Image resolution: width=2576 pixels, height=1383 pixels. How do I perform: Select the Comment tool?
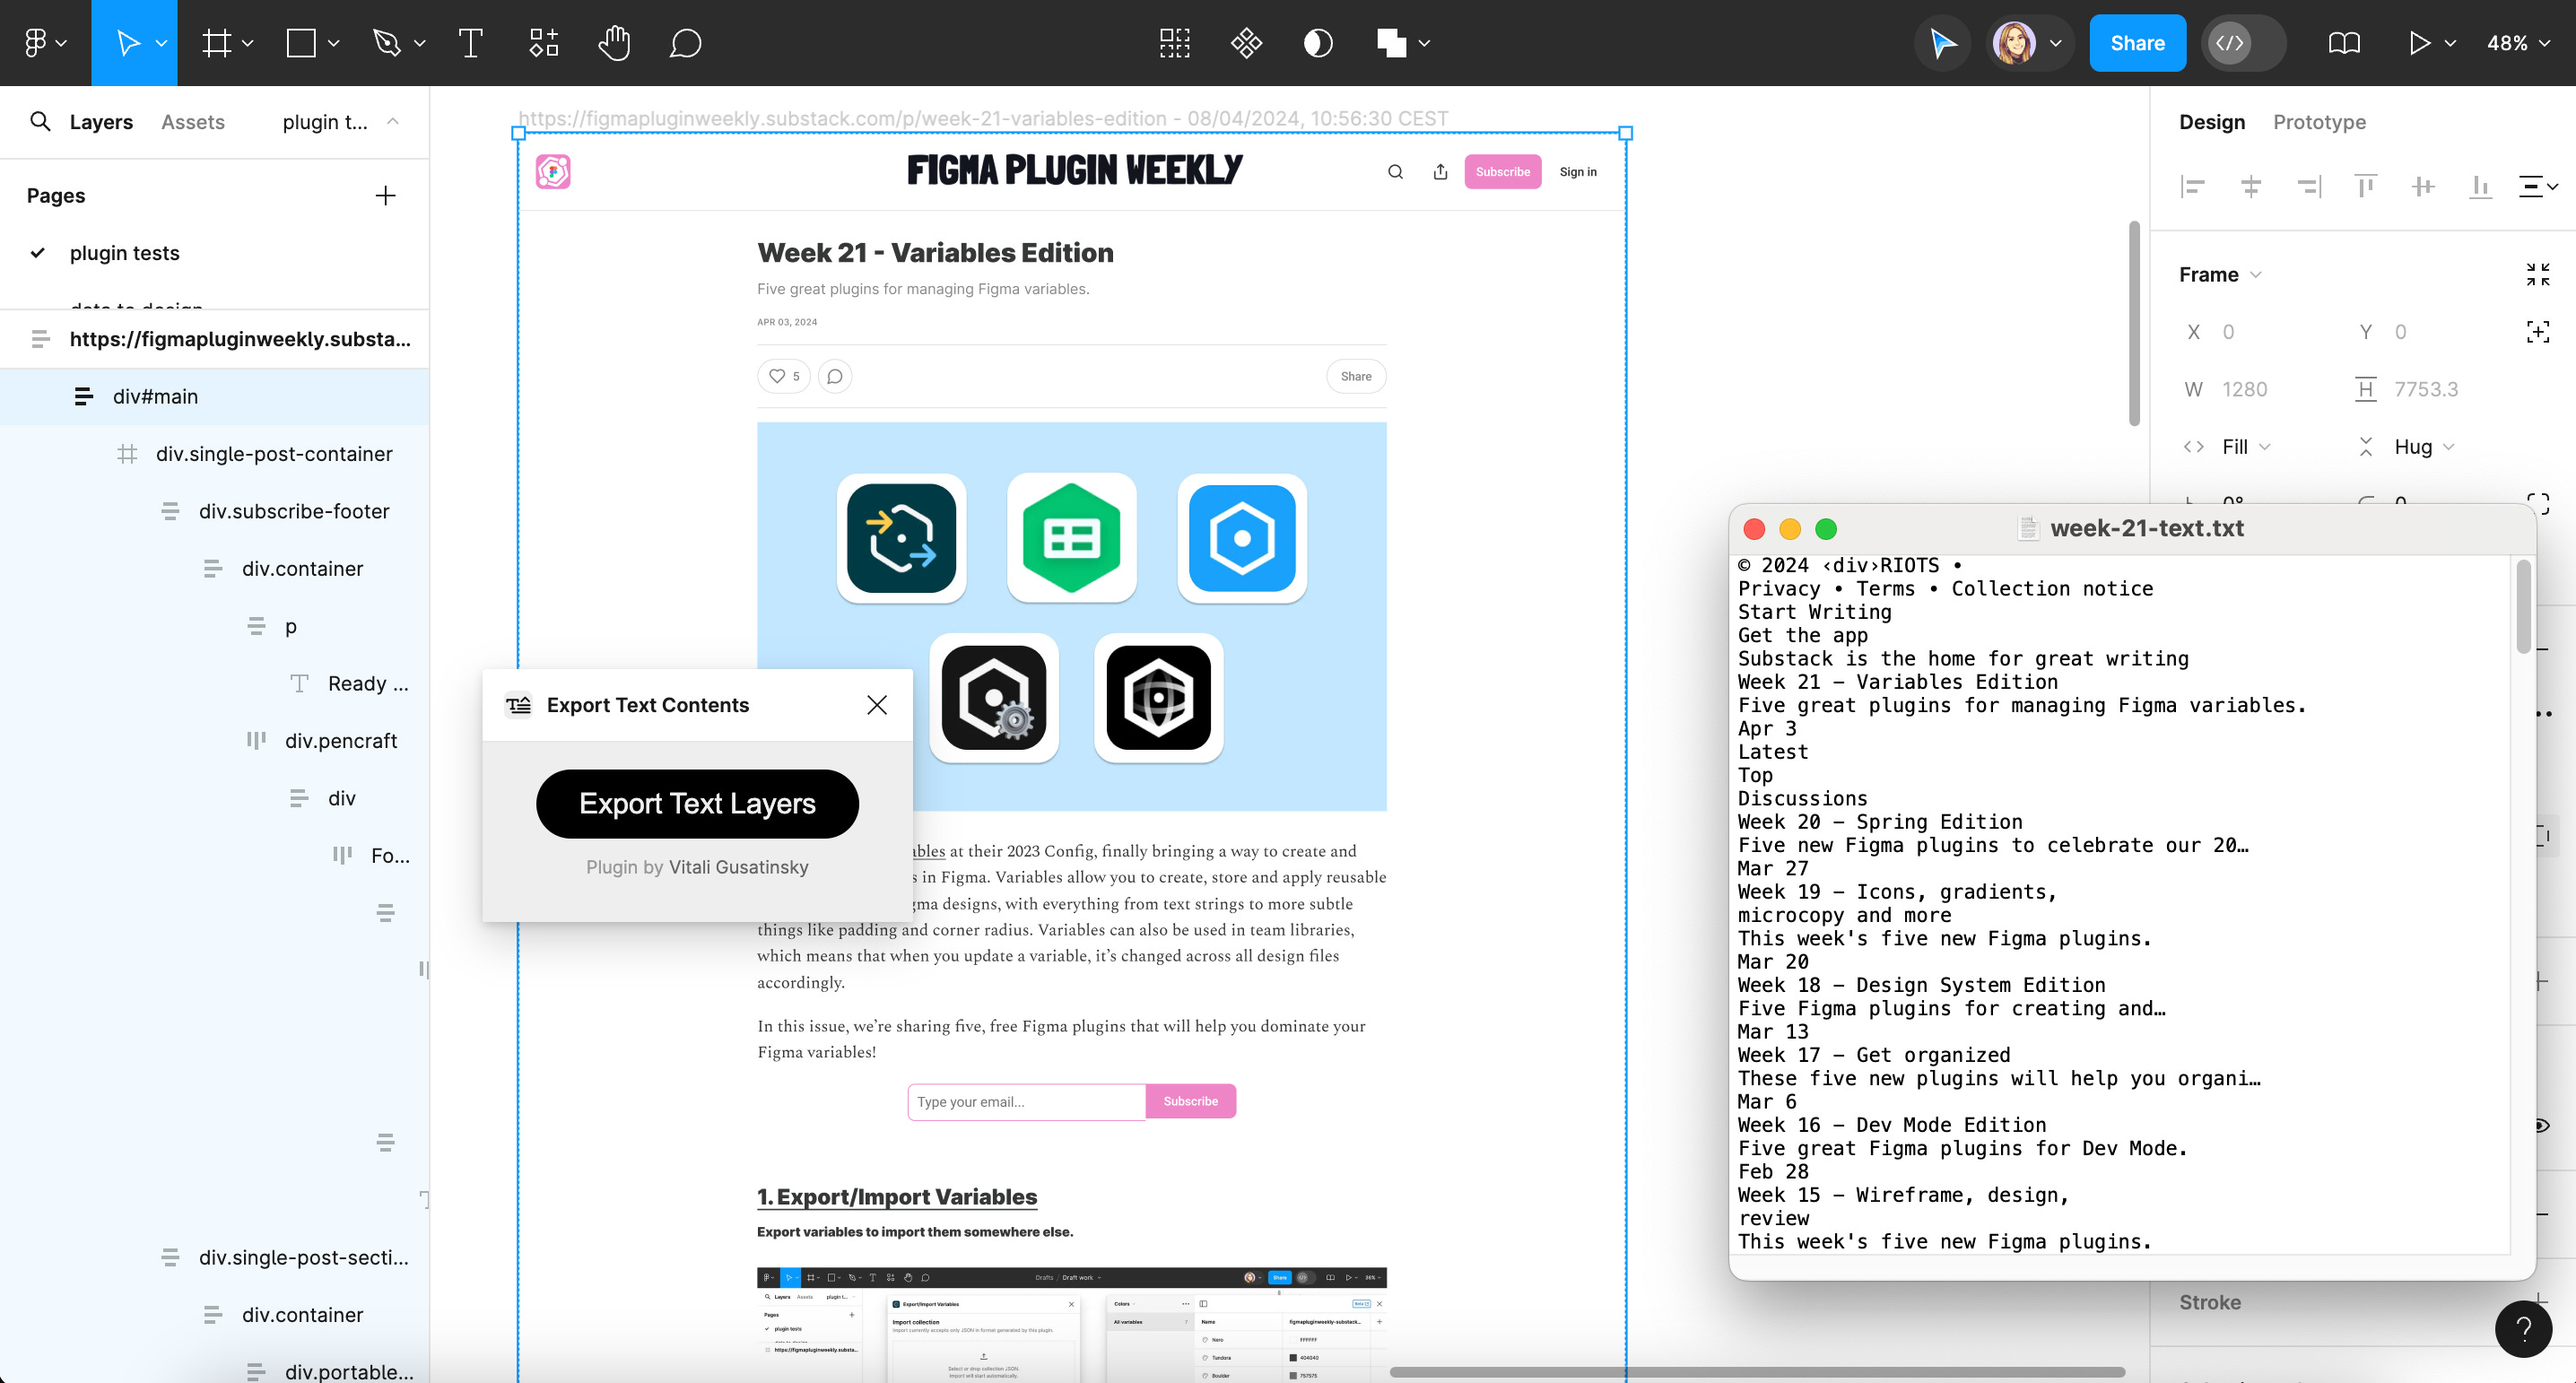coord(685,43)
